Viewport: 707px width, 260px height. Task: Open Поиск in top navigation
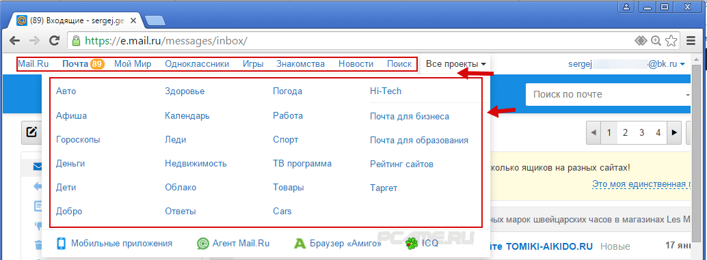coord(399,64)
